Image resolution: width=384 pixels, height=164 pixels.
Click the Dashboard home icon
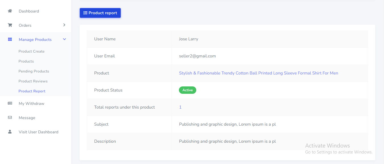pos(10,11)
